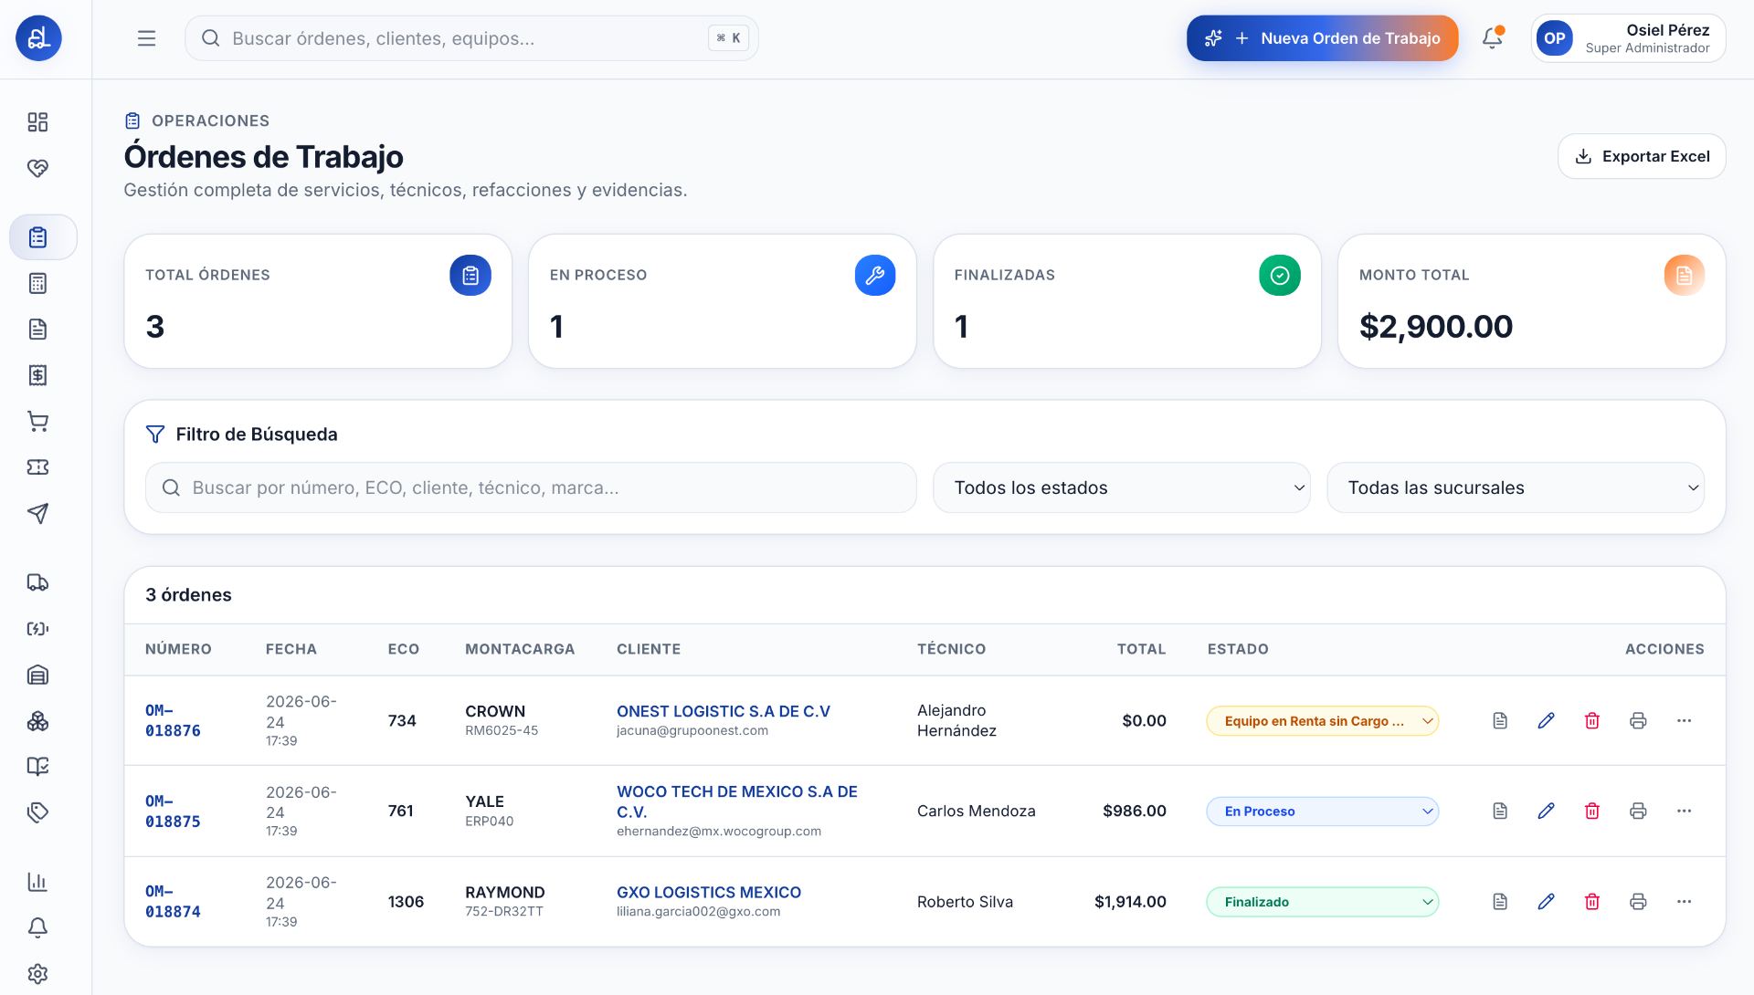
Task: View document for order OM-018874
Action: click(x=1500, y=902)
